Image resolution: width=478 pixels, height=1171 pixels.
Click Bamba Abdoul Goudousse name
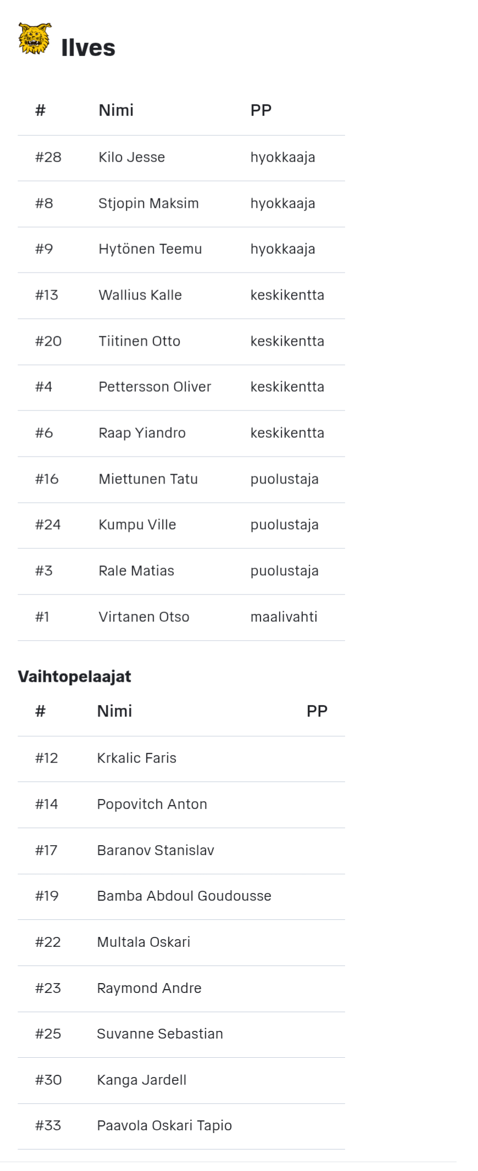(184, 896)
